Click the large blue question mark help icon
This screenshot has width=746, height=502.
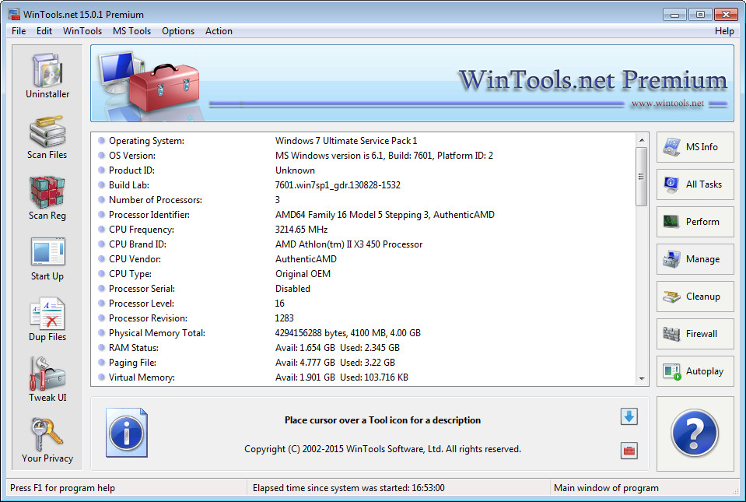[695, 434]
